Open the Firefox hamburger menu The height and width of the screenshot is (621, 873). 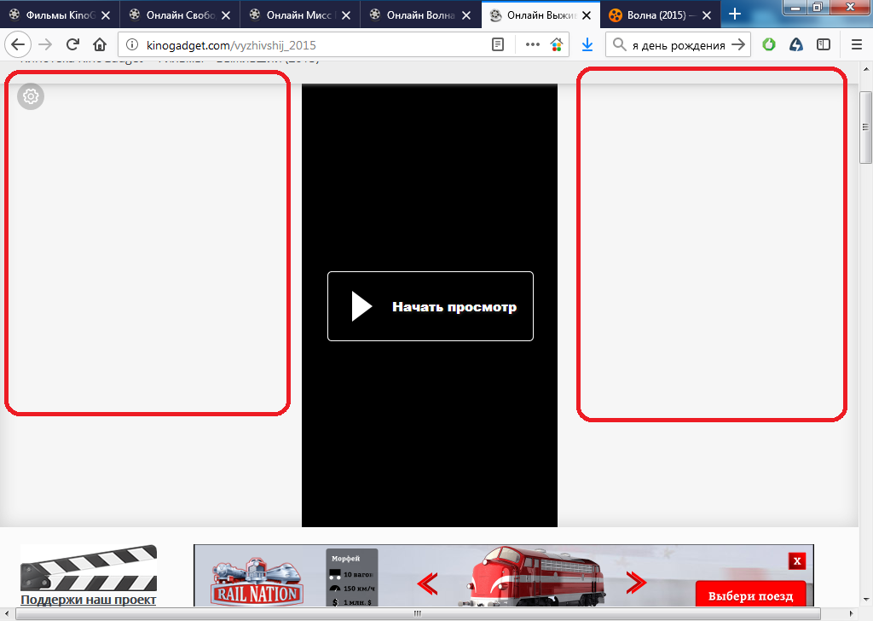point(857,44)
